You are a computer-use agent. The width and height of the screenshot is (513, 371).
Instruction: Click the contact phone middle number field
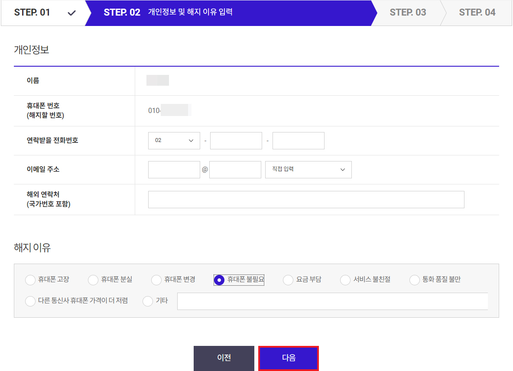click(x=236, y=141)
